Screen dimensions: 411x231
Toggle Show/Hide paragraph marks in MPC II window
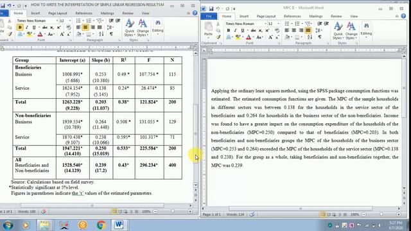coord(320,37)
